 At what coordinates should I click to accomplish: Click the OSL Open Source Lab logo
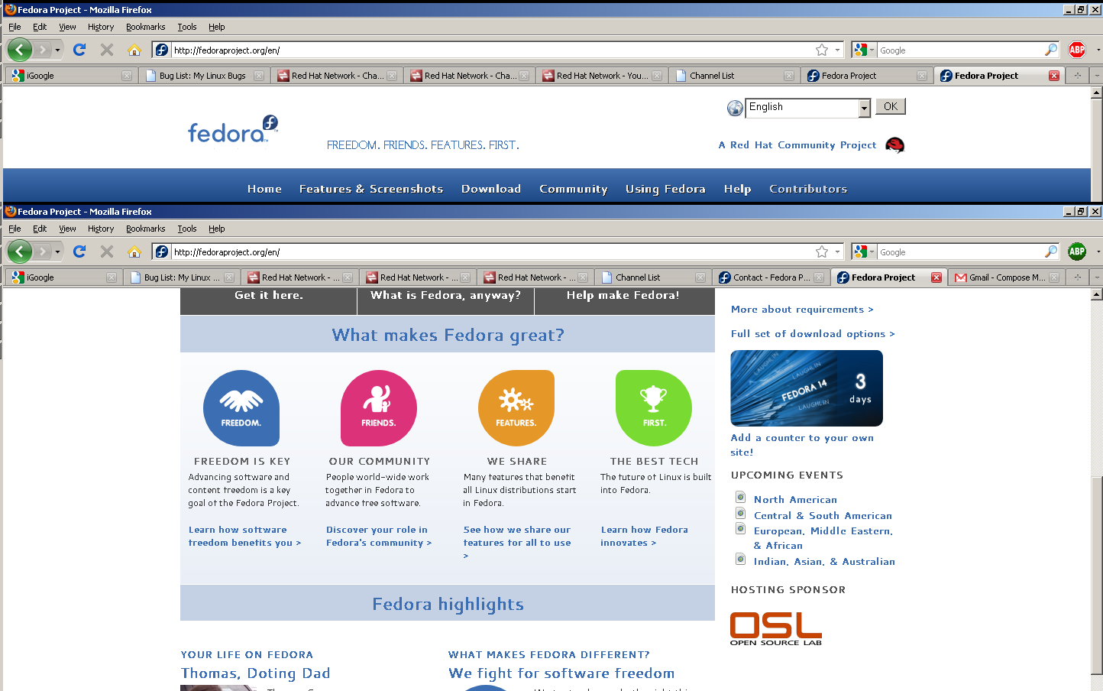776,629
